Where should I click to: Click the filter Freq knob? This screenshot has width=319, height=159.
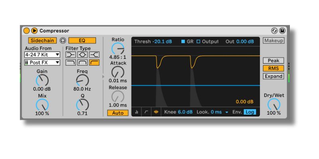tap(83, 80)
